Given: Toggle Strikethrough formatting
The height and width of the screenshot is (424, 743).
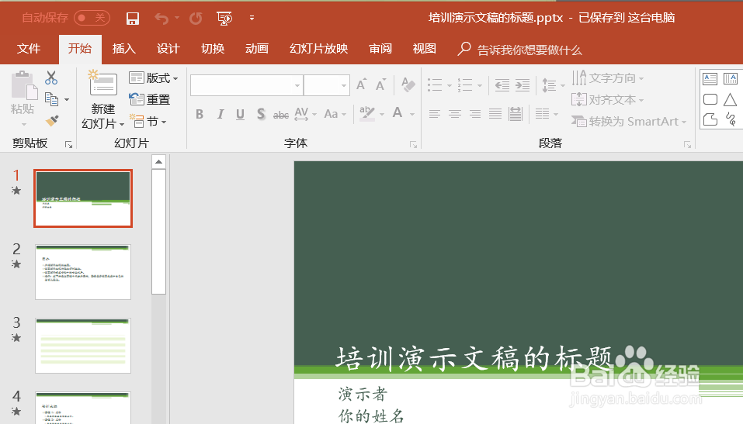Looking at the screenshot, I should point(281,115).
